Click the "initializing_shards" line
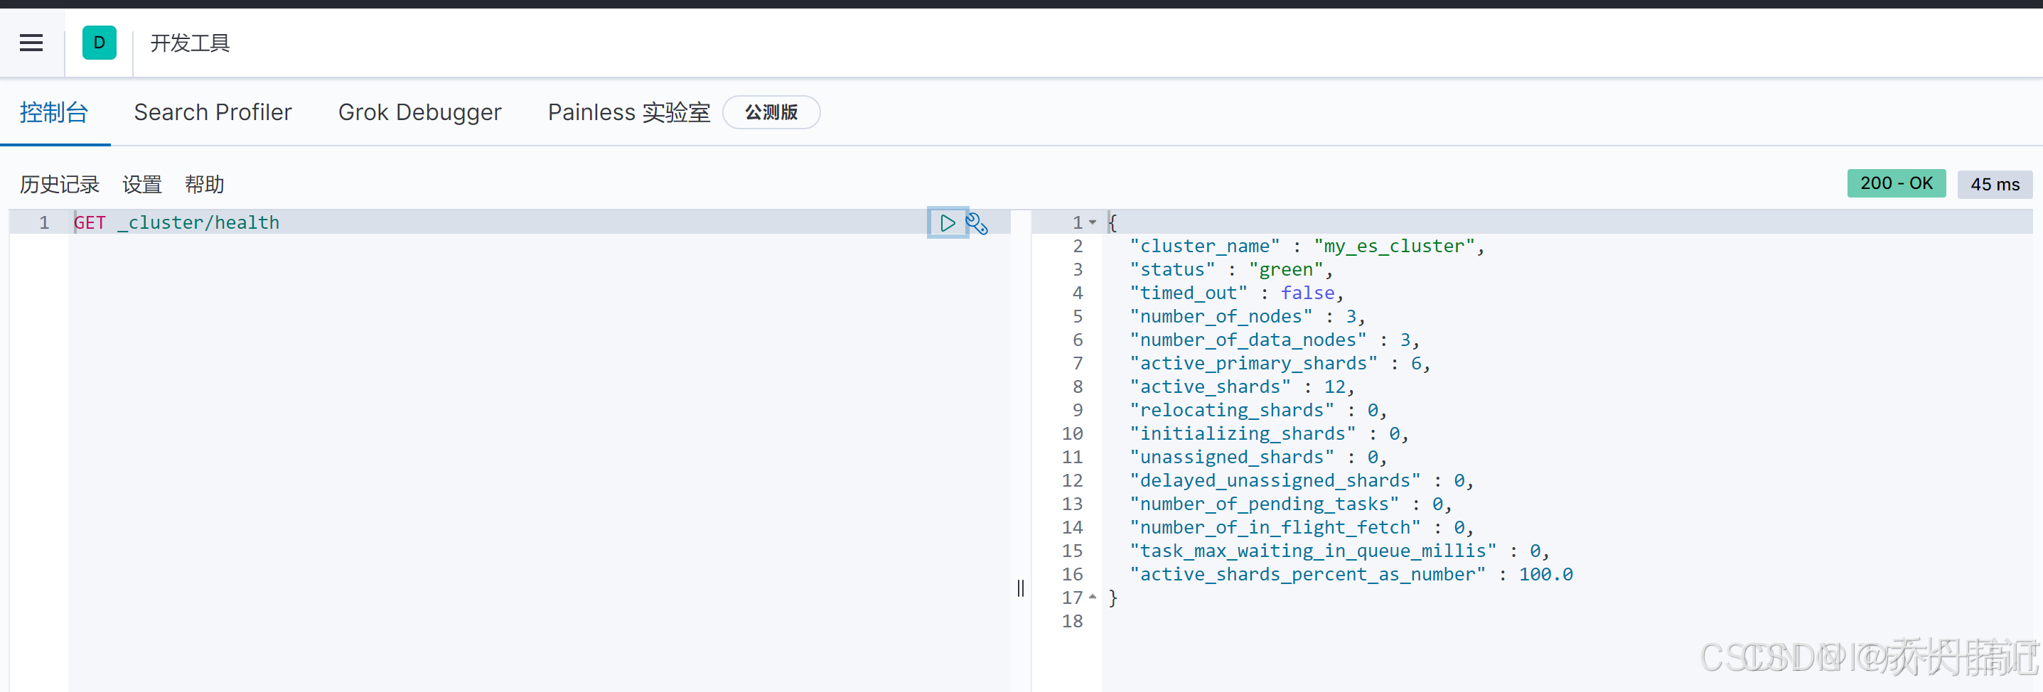 (1269, 433)
